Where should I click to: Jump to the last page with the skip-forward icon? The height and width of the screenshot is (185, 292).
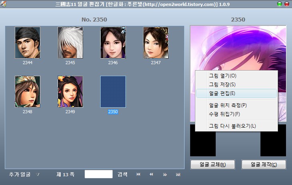click(x=178, y=174)
